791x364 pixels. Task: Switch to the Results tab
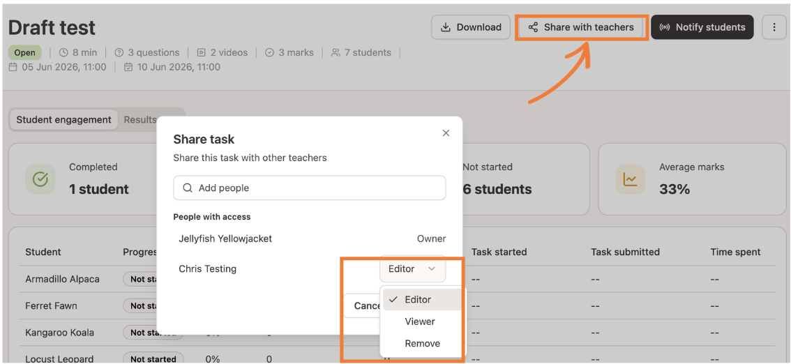[x=140, y=119]
